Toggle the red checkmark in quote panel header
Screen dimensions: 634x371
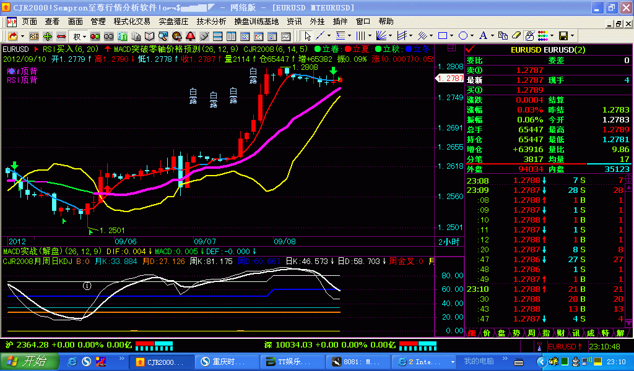[x=470, y=49]
